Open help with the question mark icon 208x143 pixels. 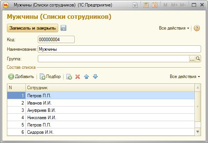[x=197, y=28]
